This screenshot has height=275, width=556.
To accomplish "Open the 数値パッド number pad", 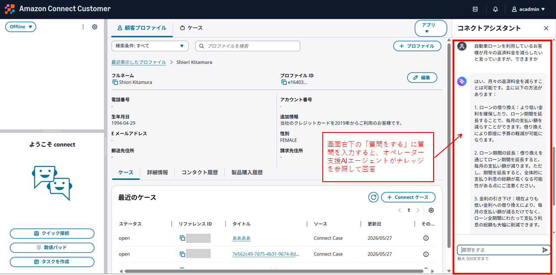I will pyautogui.click(x=52, y=248).
